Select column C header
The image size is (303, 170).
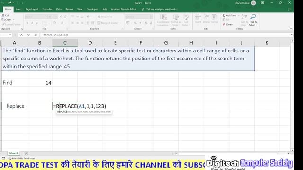[x=65, y=43]
